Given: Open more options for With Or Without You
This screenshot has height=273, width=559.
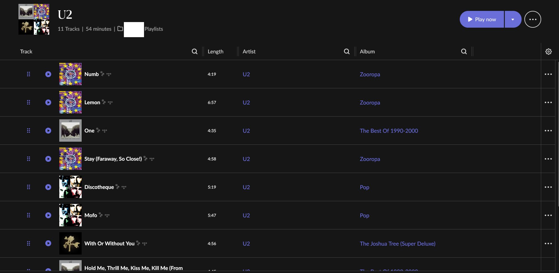Looking at the screenshot, I should [x=548, y=243].
